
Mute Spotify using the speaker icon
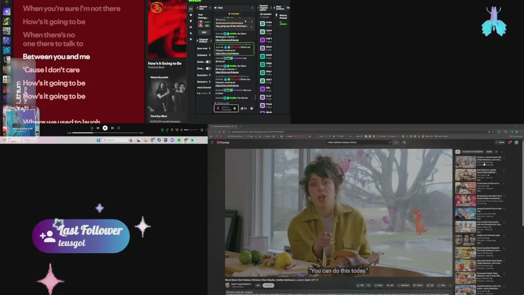181,130
